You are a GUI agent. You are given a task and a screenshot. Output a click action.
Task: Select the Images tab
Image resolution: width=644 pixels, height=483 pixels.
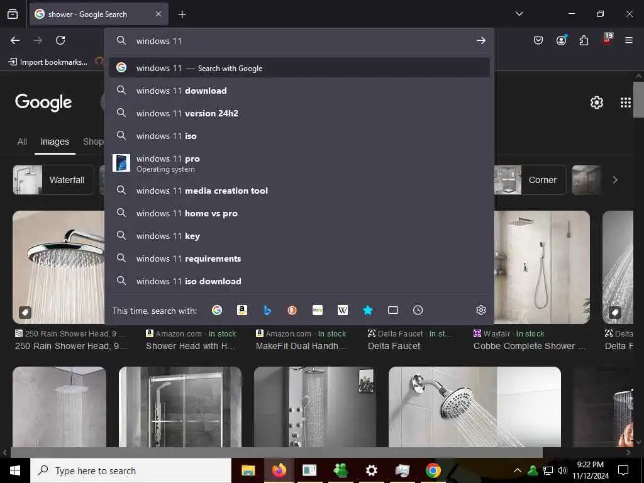[x=55, y=142]
